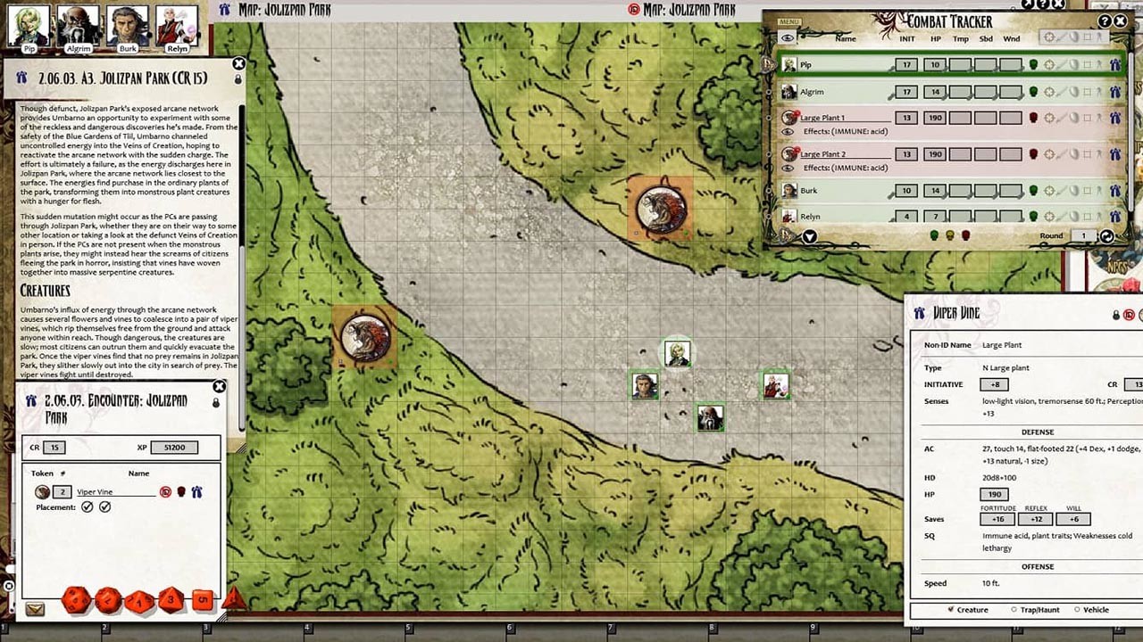1143x642 pixels.
Task: Check the first Placement checkmark for Viper Vine
Action: point(87,507)
